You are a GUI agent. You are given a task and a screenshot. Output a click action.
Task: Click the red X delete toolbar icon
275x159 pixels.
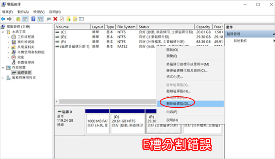[55, 19]
